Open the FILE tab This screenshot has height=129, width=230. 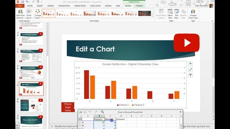[20, 6]
